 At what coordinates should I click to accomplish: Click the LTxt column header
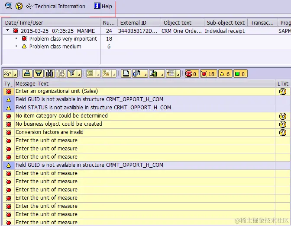click(283, 84)
